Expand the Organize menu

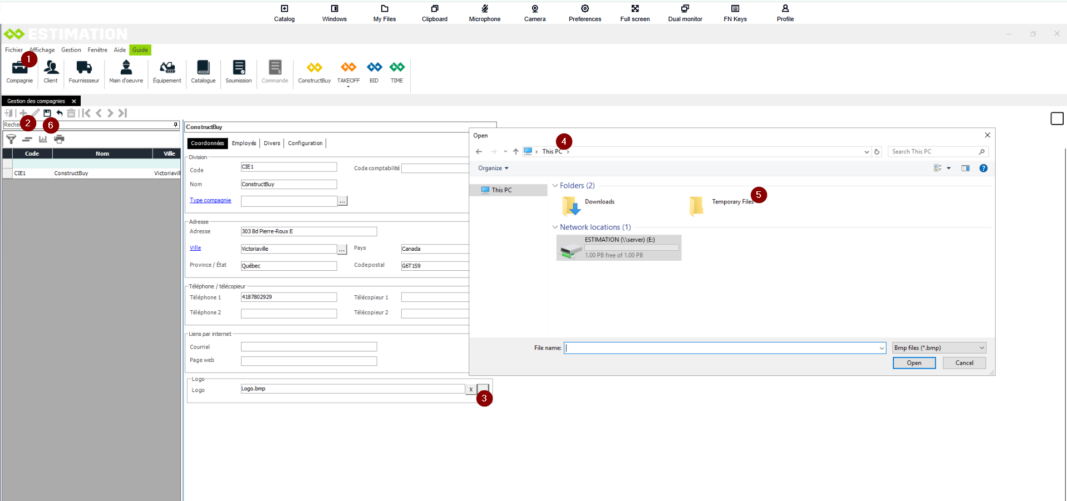[493, 168]
